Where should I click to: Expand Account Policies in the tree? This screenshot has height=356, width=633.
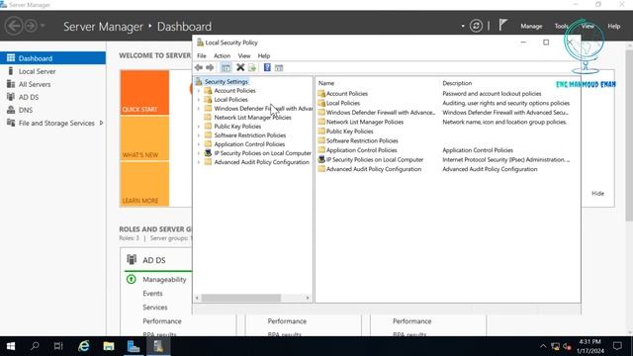click(199, 91)
